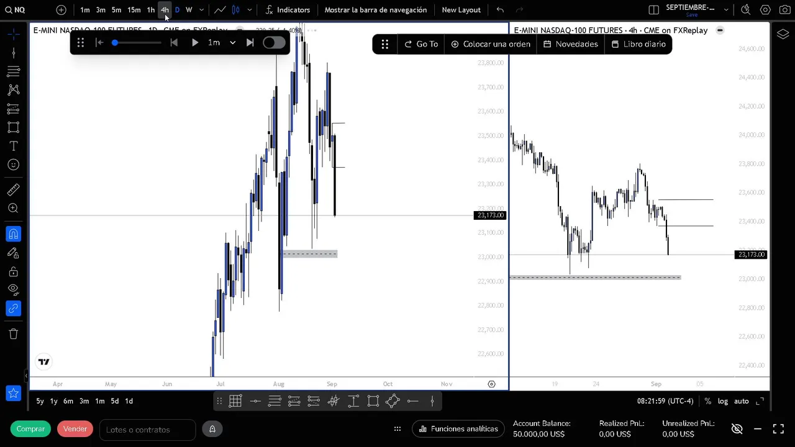Select the pattern drawing tool

13,90
